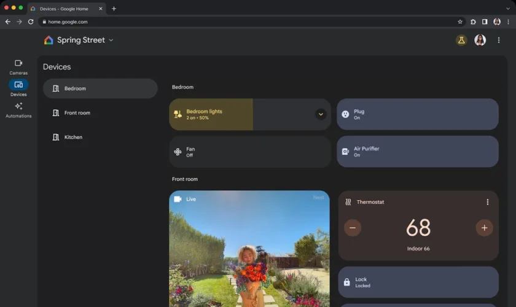Adjust the Bedroom lights brightness slider

pos(250,114)
